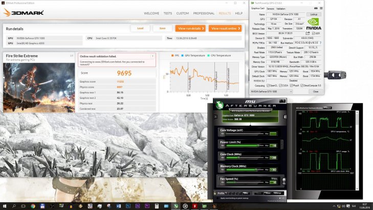Click the Lookup button next to GPU name
The width and height of the screenshot is (373, 210).
click(x=315, y=14)
